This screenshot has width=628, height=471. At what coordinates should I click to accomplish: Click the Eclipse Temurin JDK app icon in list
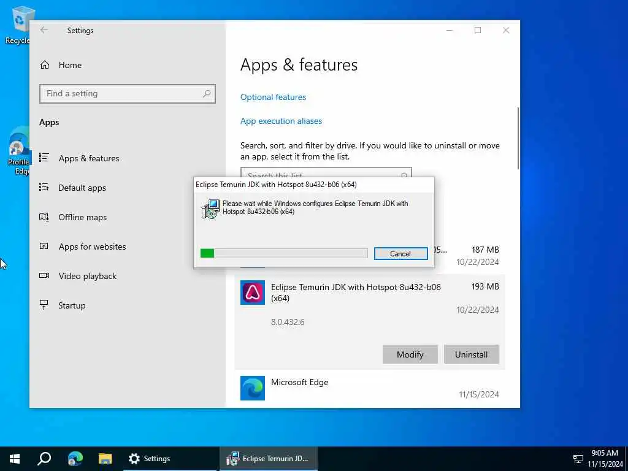[252, 293]
